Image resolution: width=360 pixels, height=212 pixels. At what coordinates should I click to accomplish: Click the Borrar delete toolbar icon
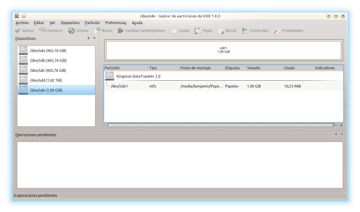pos(221,30)
